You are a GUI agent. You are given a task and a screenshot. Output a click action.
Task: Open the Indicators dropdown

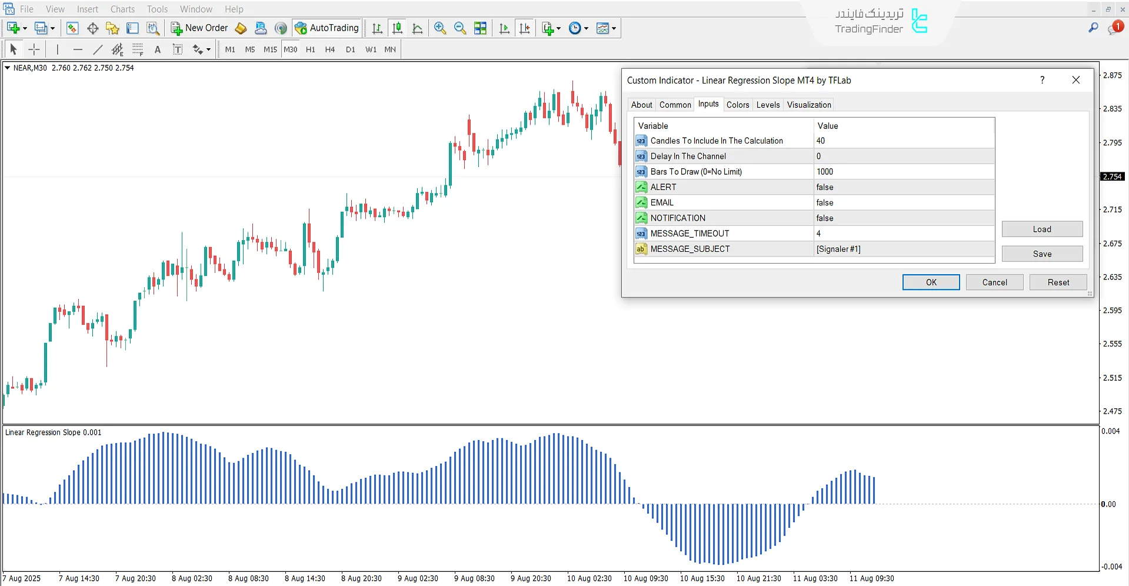coord(551,28)
